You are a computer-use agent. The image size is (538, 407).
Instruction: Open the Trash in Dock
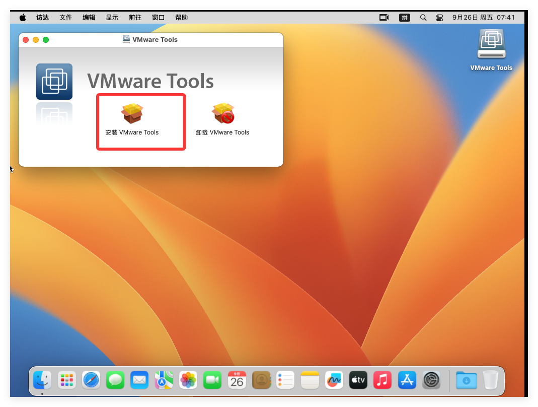click(x=491, y=380)
